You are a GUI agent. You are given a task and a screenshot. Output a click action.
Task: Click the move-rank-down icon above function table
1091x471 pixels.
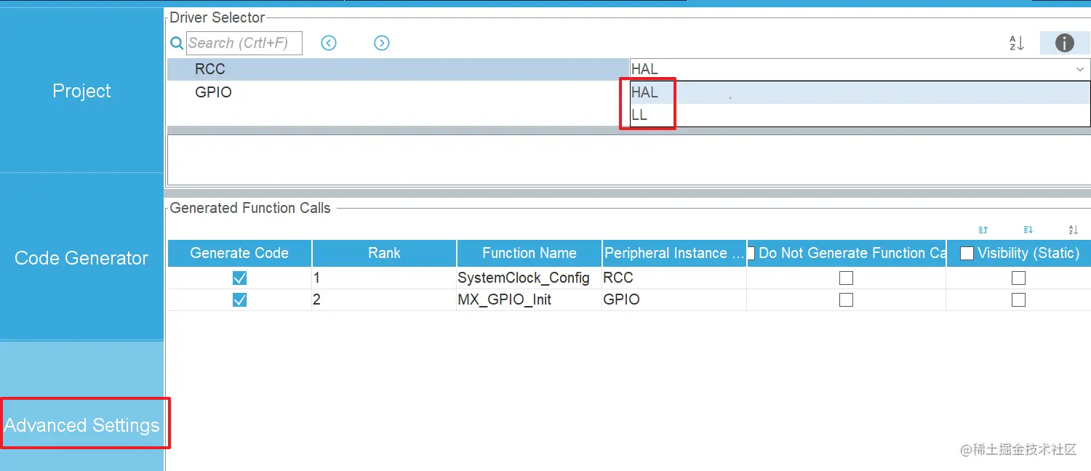pyautogui.click(x=1028, y=229)
